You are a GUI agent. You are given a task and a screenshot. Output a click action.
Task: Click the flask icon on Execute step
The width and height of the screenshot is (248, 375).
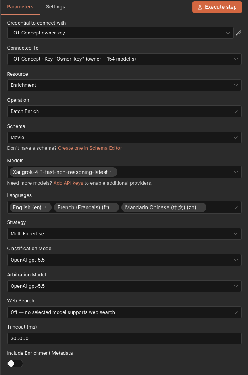[200, 7]
